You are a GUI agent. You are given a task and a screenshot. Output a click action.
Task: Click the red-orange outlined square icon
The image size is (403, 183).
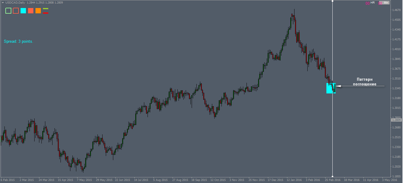point(16,11)
